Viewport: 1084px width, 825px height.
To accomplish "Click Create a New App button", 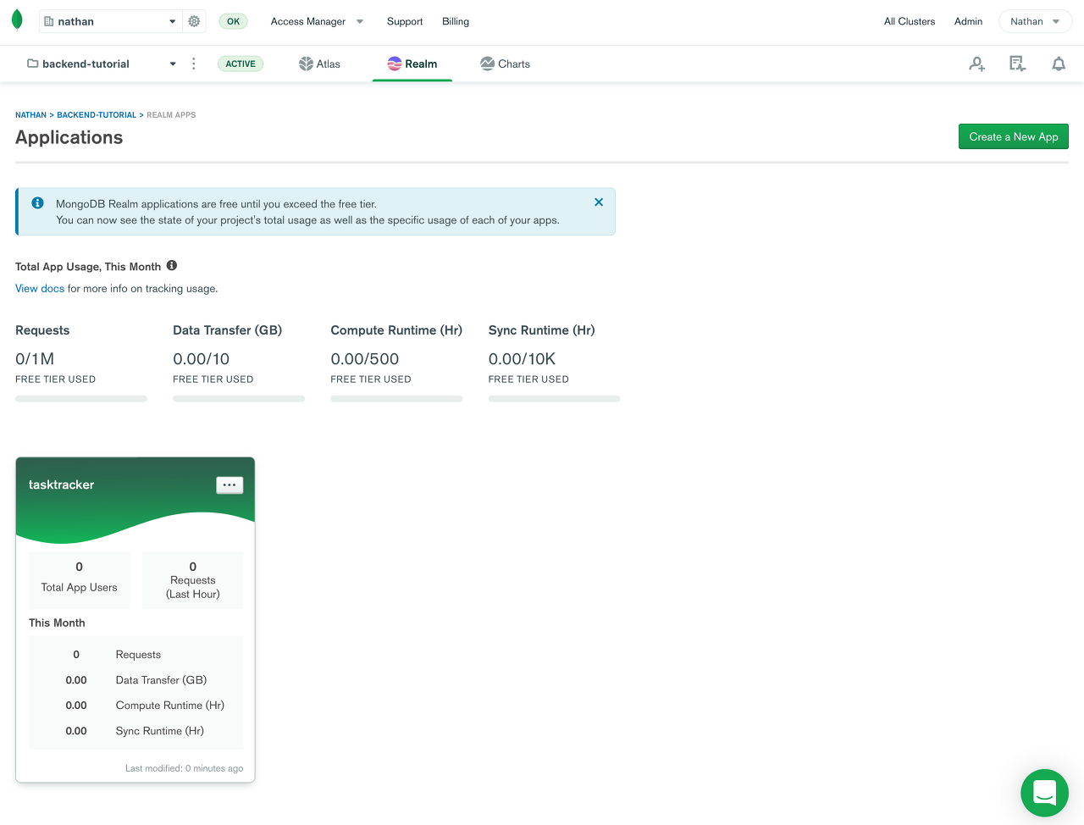I will pos(1014,136).
